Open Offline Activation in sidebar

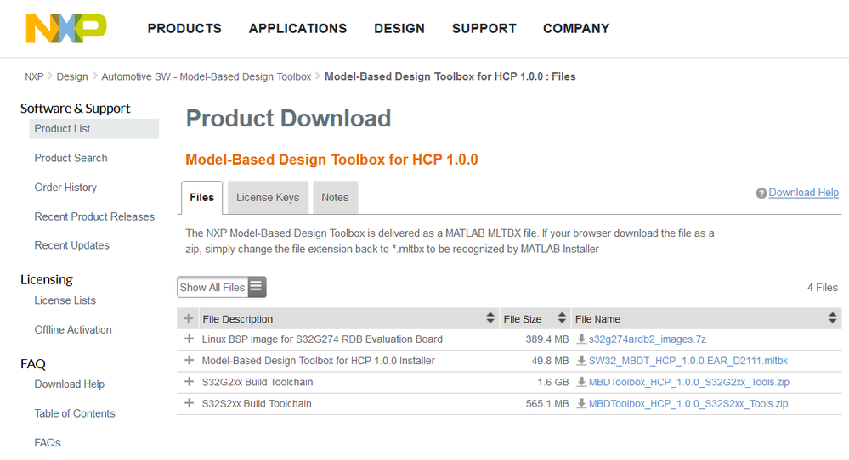(x=73, y=329)
